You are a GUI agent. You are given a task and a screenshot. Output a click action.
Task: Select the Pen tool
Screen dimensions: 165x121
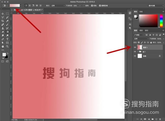click(x=3, y=39)
